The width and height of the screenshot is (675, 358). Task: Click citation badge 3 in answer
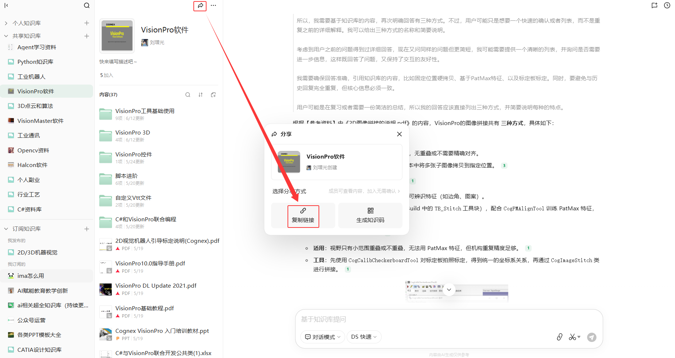504,166
